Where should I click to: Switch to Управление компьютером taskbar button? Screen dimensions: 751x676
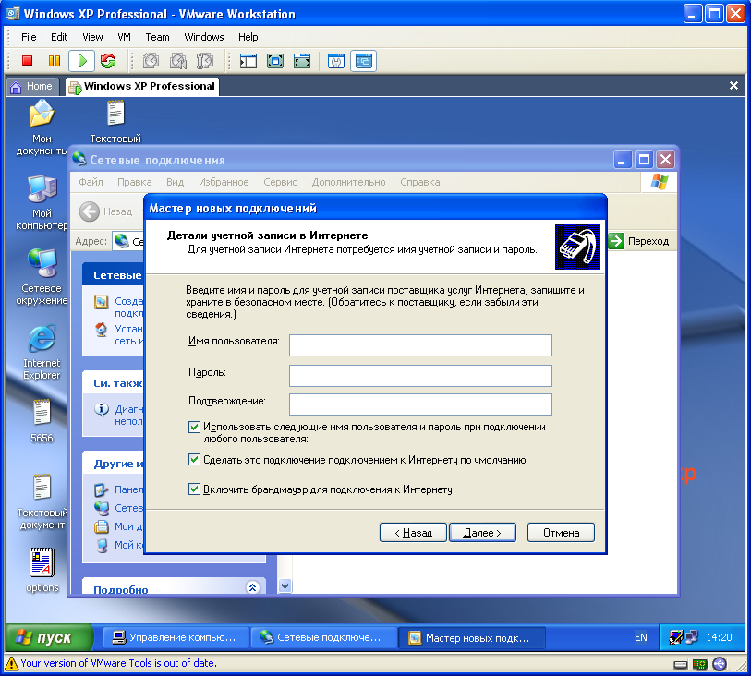[176, 638]
